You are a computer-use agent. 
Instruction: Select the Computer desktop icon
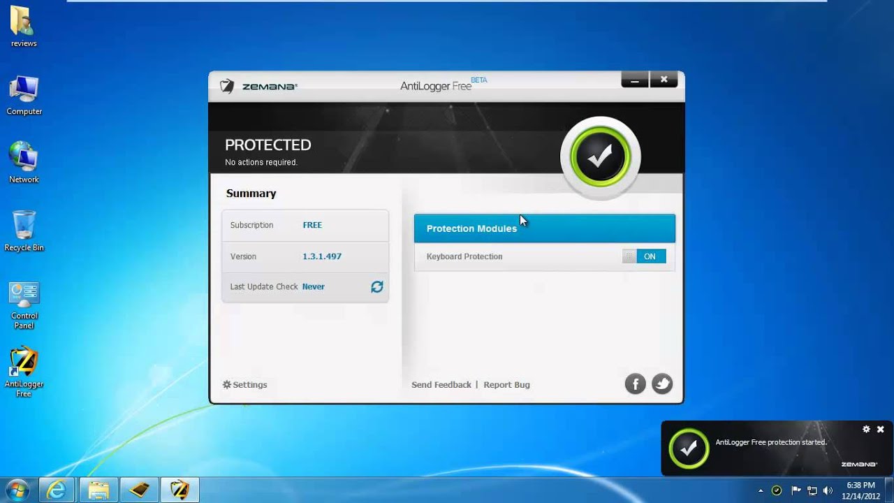coord(24,96)
